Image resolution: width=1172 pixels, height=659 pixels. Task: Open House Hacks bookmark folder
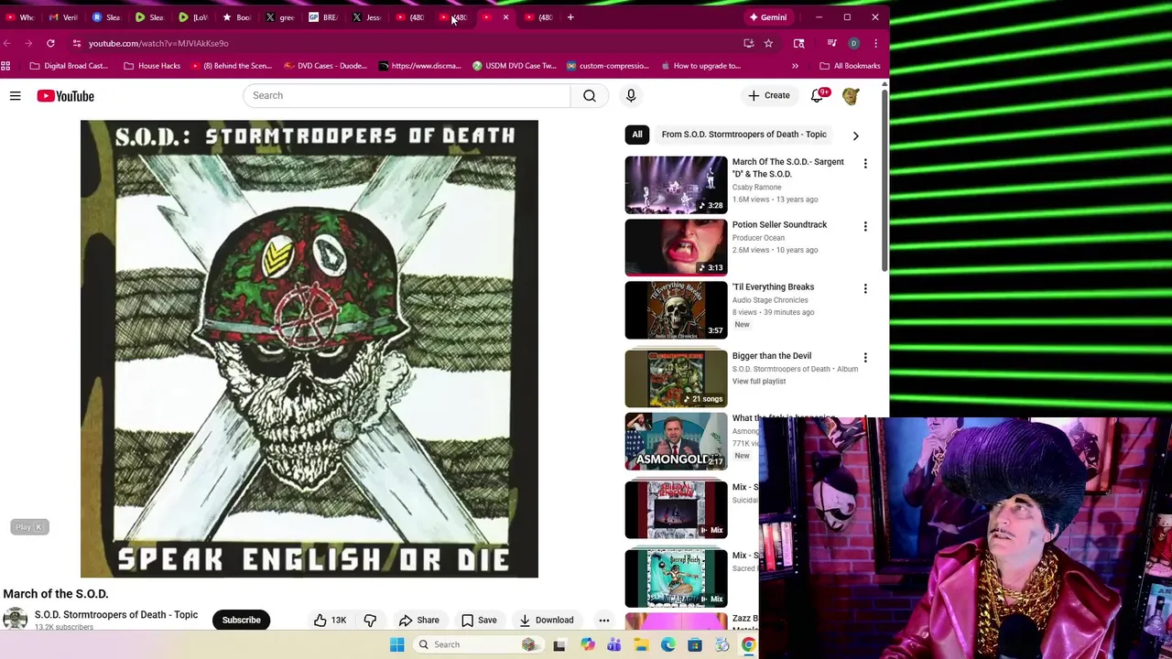(x=152, y=66)
